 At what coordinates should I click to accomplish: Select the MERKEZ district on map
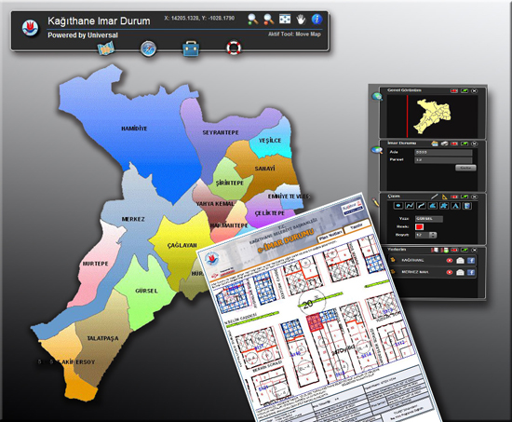[x=133, y=219]
